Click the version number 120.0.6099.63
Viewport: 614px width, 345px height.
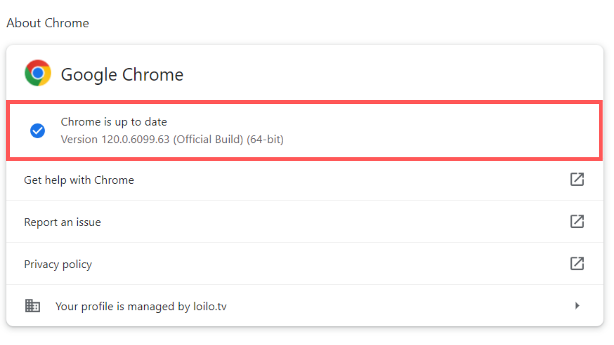(135, 140)
